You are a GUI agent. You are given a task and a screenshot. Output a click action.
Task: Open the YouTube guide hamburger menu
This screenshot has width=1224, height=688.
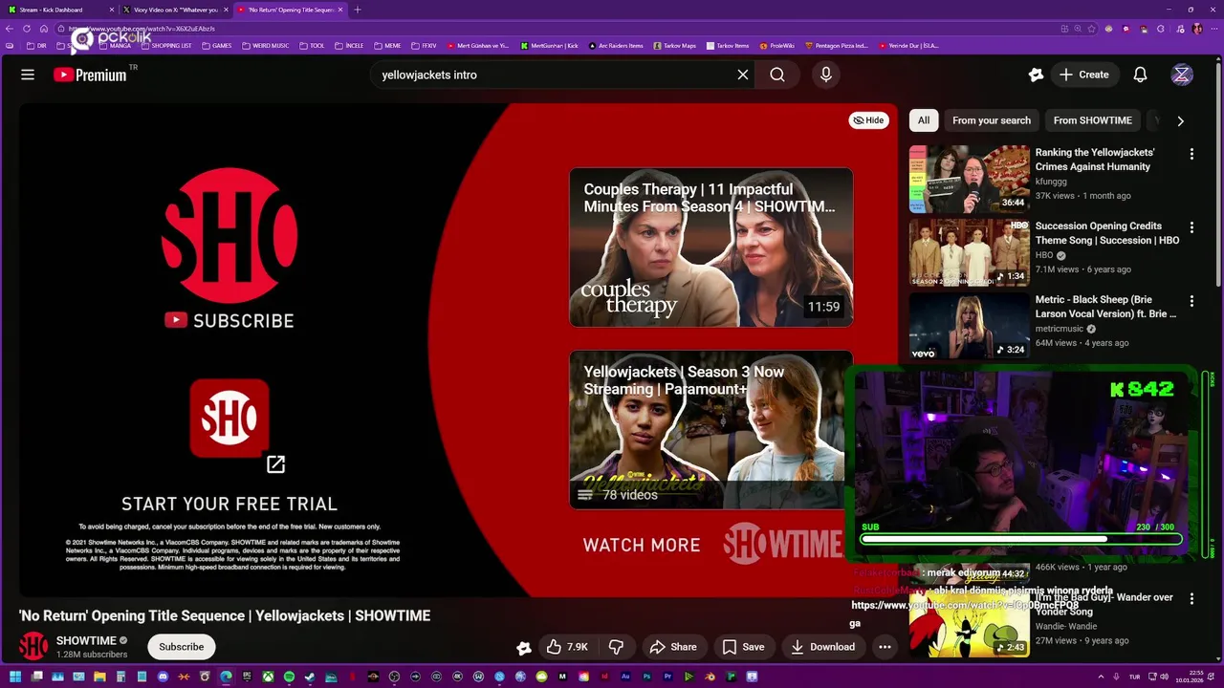(28, 75)
